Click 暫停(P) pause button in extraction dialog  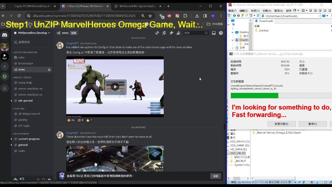pos(313,124)
